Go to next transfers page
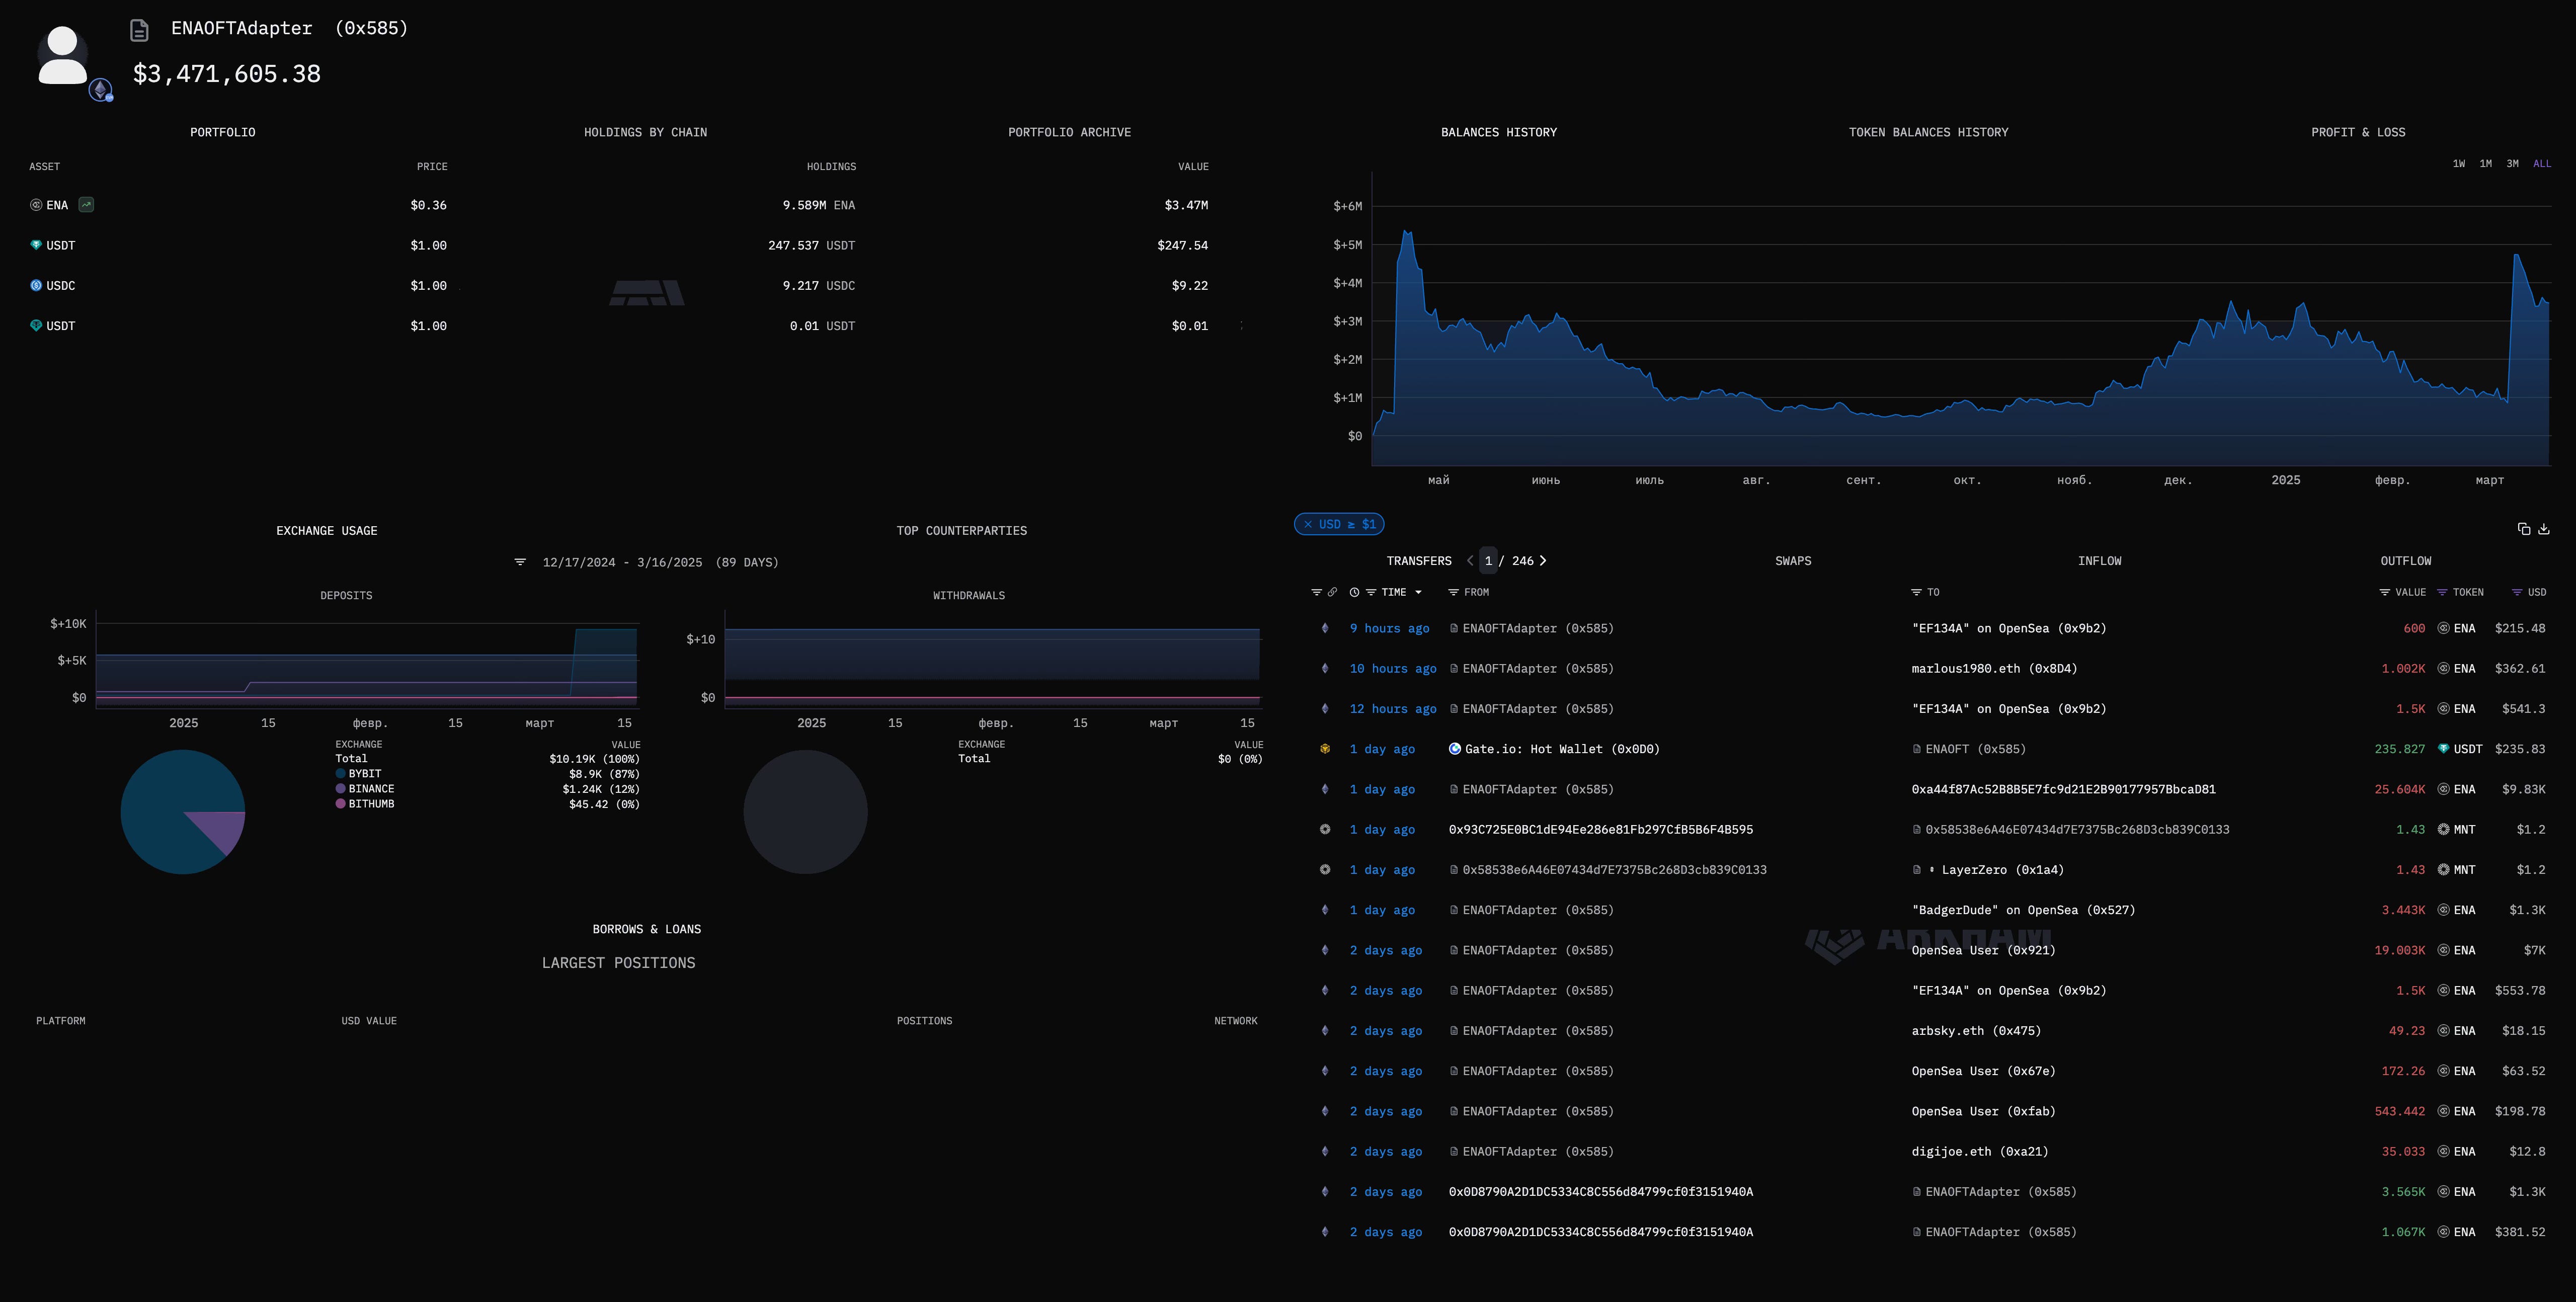This screenshot has height=1302, width=2576. point(1543,561)
